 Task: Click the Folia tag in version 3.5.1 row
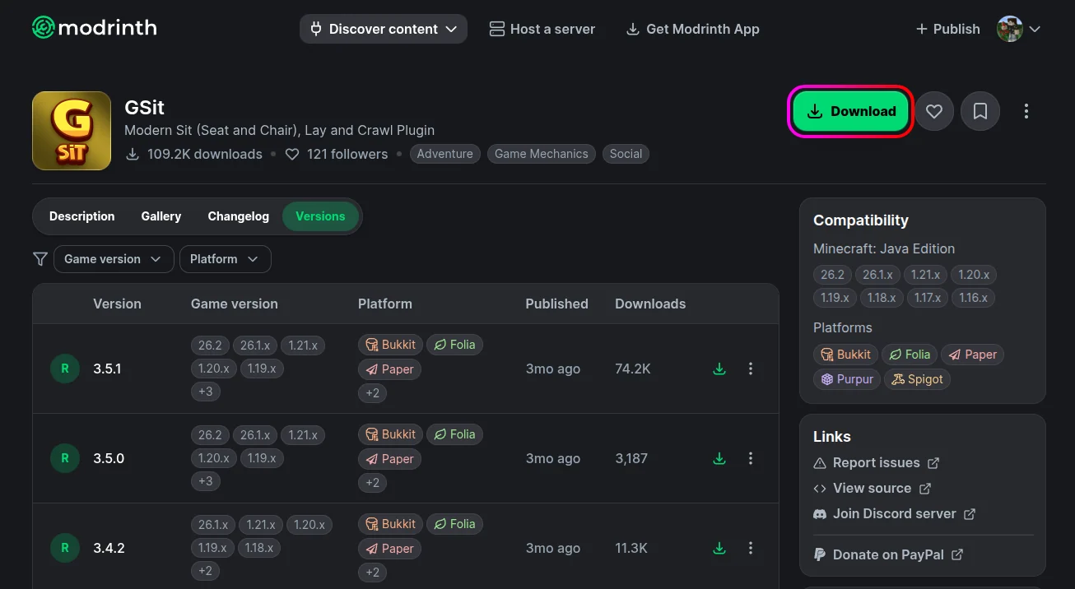coord(454,345)
